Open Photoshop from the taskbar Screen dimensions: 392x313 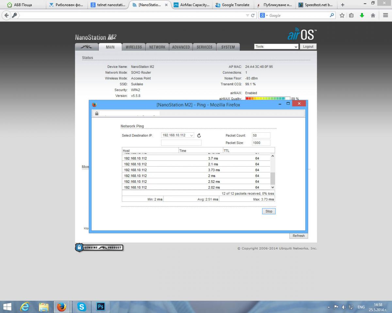[x=101, y=307]
